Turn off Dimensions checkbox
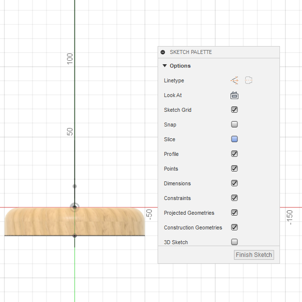The width and height of the screenshot is (302, 302). (234, 183)
